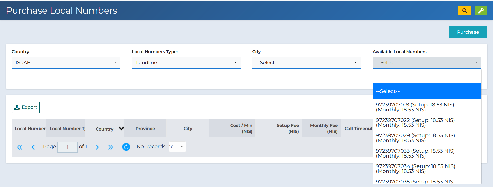Choose number 97239707034 from list
Image resolution: width=493 pixels, height=187 pixels.
pyautogui.click(x=427, y=169)
